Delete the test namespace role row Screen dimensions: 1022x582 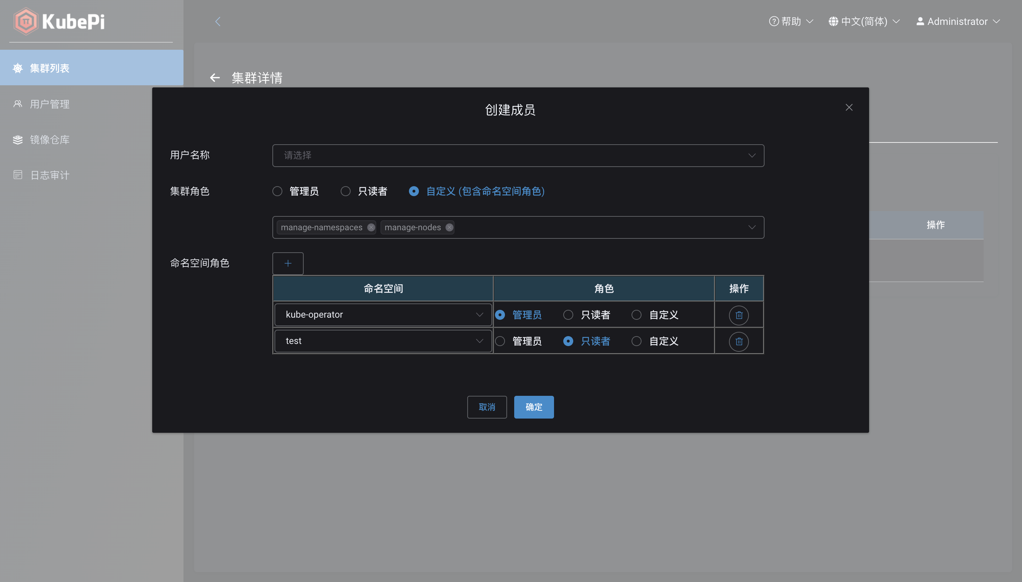[x=738, y=341]
